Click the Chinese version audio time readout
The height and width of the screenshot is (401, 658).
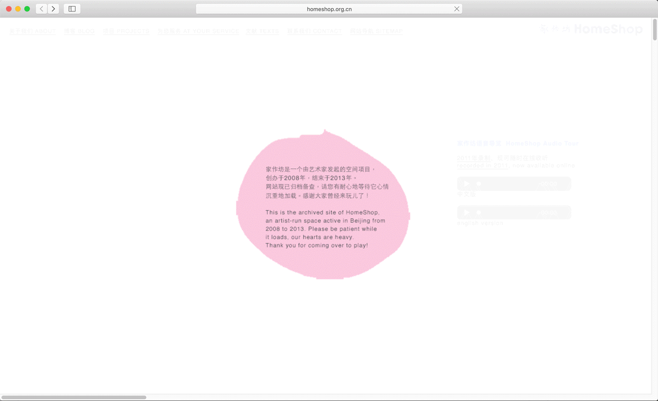point(548,184)
